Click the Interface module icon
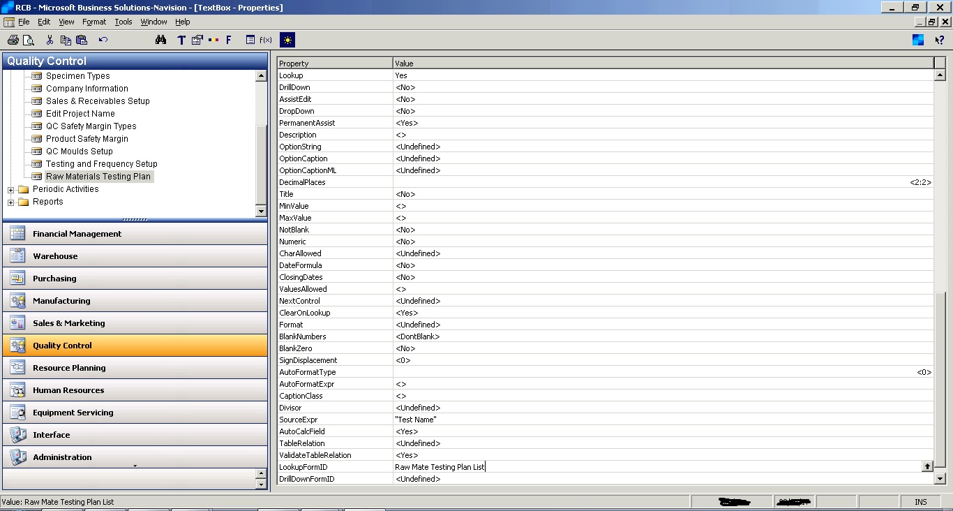Image resolution: width=953 pixels, height=511 pixels. point(17,435)
